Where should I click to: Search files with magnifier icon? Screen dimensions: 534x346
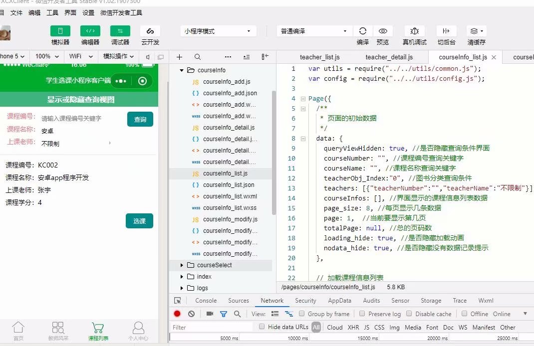click(x=198, y=57)
